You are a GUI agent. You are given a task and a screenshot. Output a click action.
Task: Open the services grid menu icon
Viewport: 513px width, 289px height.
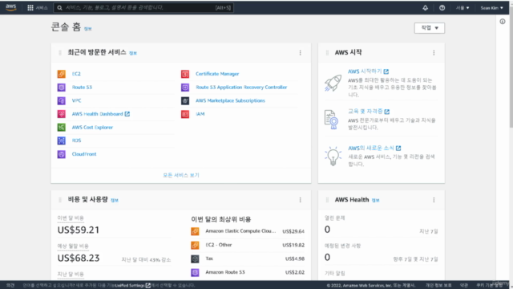tap(30, 7)
